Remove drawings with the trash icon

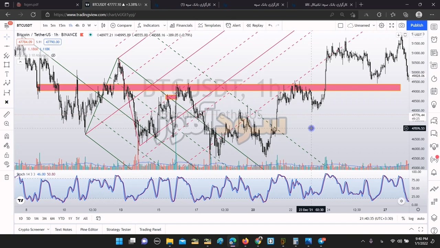pyautogui.click(x=7, y=177)
